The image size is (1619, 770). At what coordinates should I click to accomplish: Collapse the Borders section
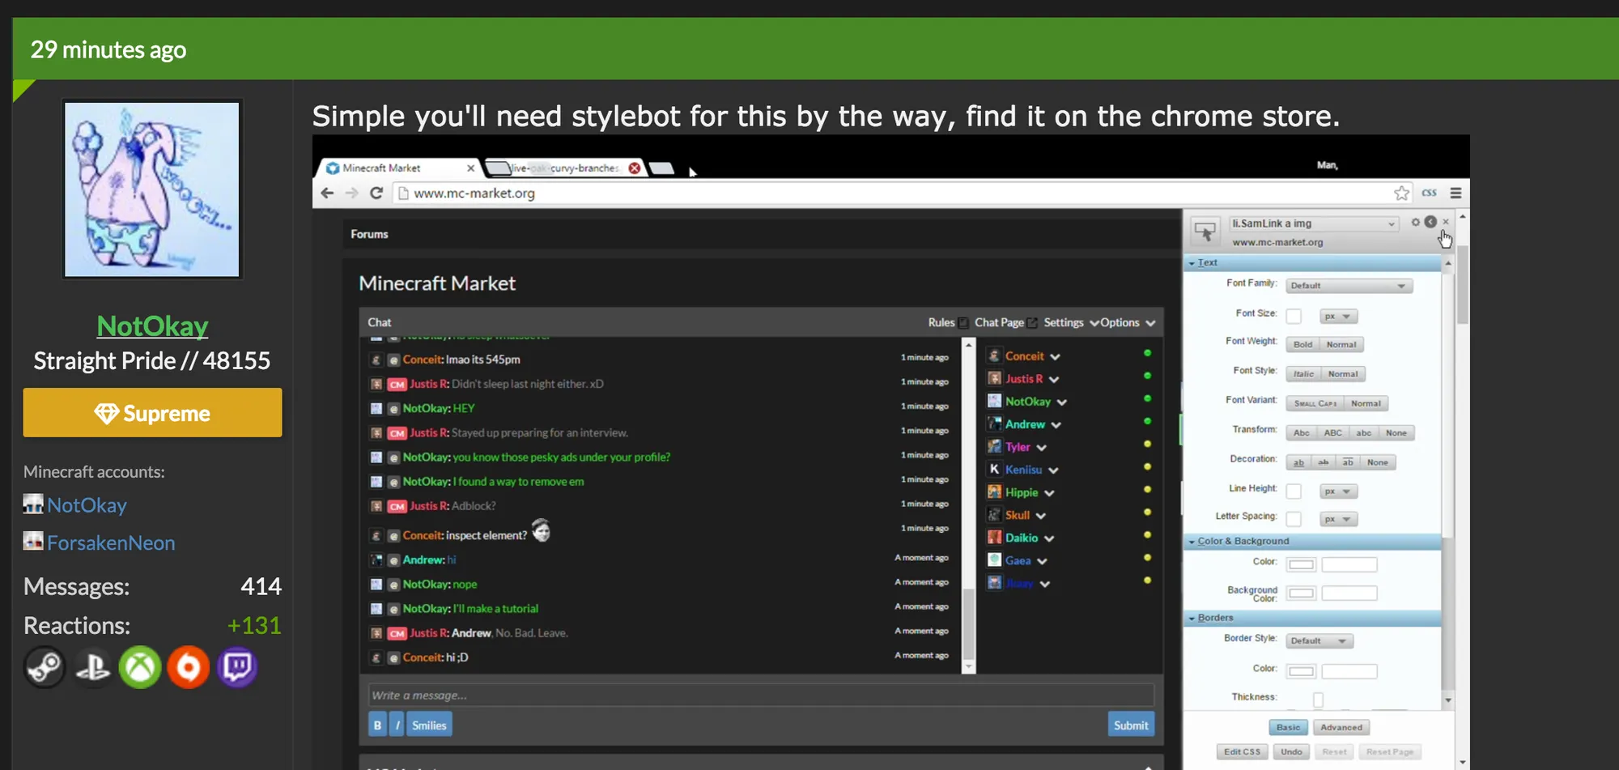1312,618
